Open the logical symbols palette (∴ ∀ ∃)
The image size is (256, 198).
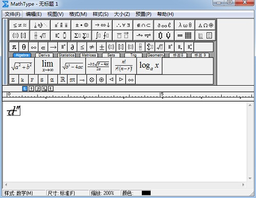(123, 25)
